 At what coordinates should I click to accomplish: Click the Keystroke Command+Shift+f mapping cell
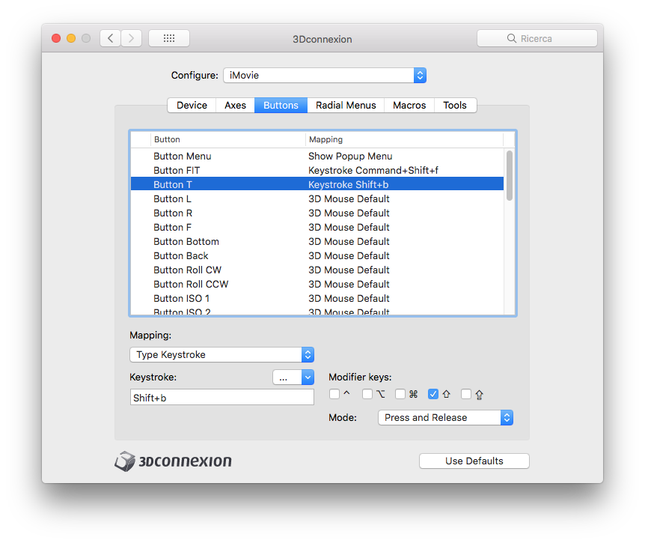pos(373,171)
